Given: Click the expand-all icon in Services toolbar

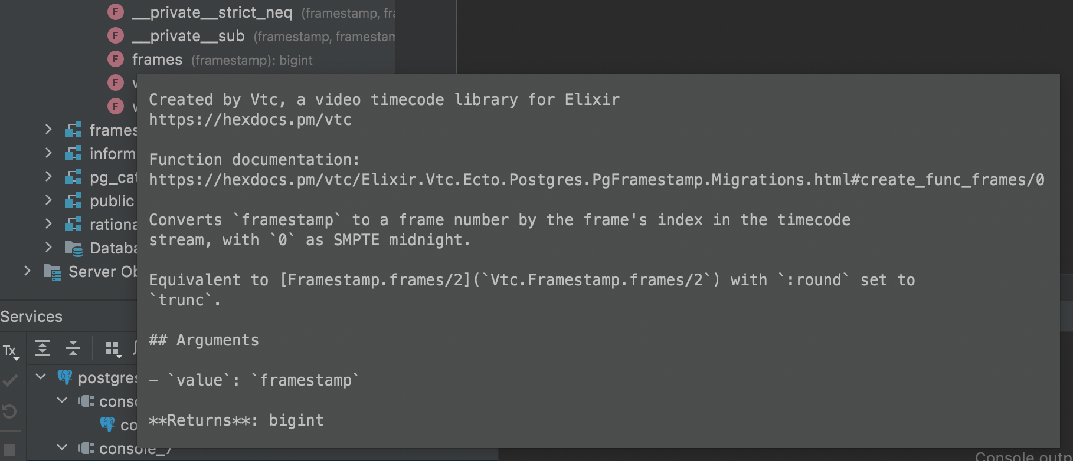Looking at the screenshot, I should point(42,348).
